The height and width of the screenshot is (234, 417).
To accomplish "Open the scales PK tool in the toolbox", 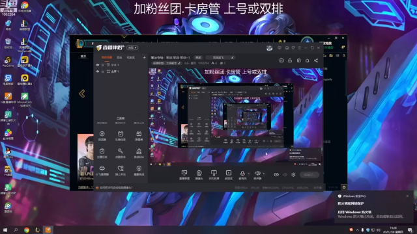I will [139, 153].
